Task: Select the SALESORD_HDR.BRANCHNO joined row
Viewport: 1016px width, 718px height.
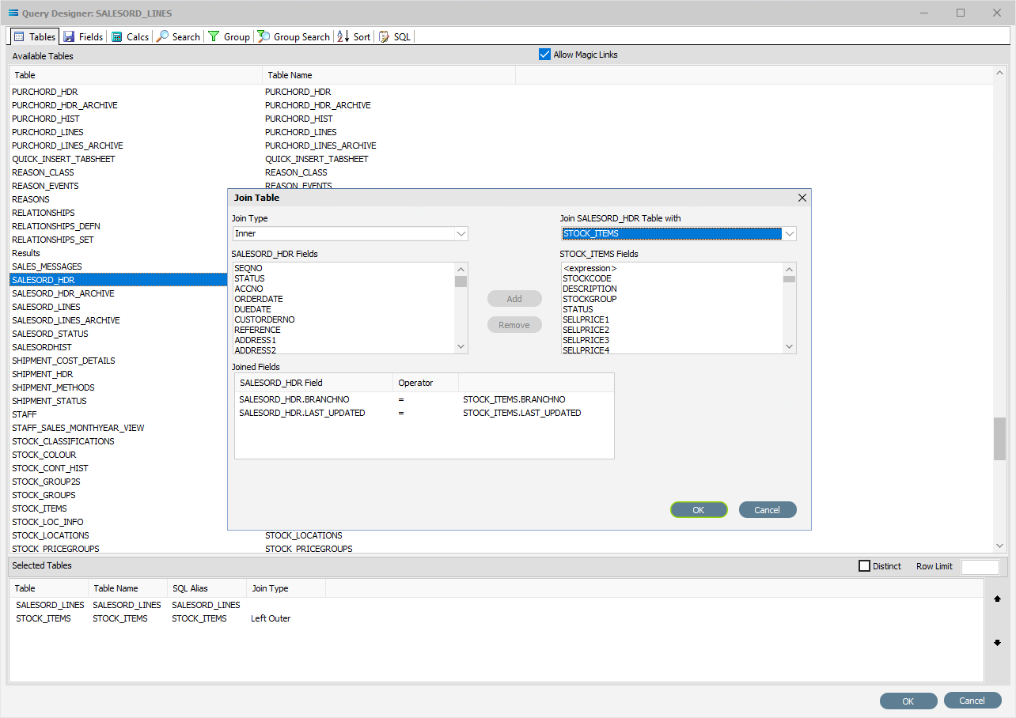Action: click(424, 400)
